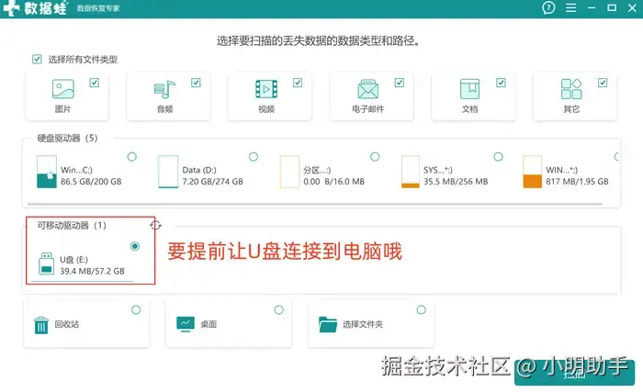Click the 视频 video film icon
The height and width of the screenshot is (392, 643).
(x=266, y=89)
